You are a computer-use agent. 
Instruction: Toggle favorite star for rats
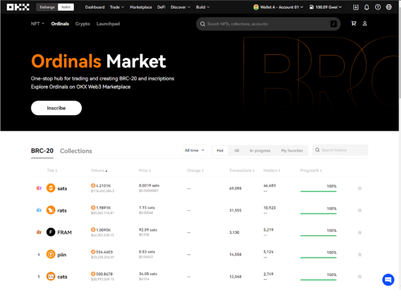coord(360,210)
